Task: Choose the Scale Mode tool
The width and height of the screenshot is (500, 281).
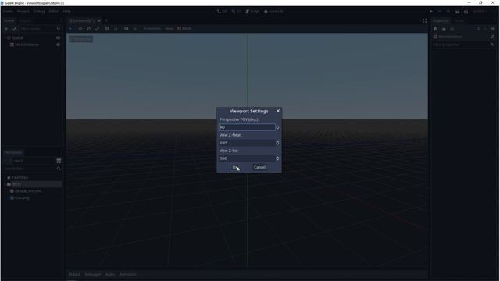Action: pos(97,29)
